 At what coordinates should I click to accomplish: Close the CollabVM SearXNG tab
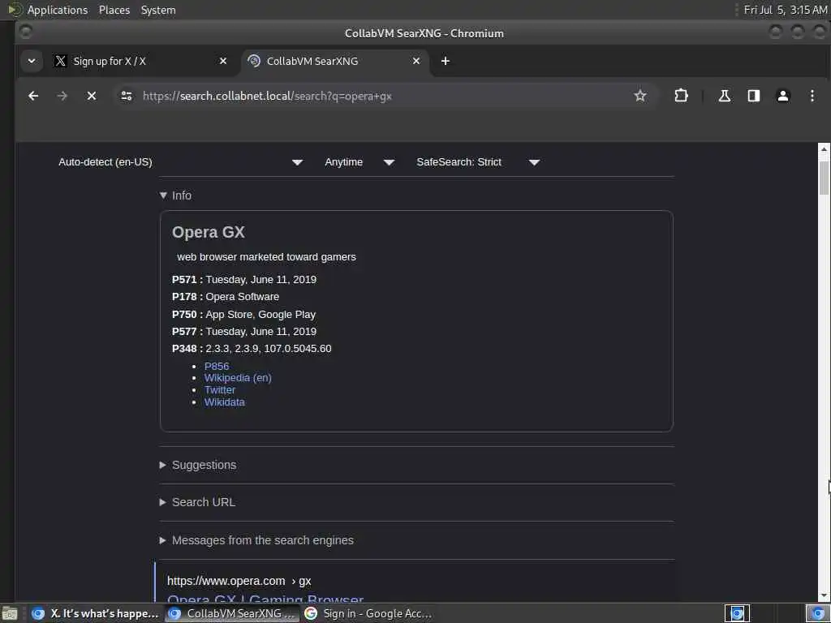416,61
